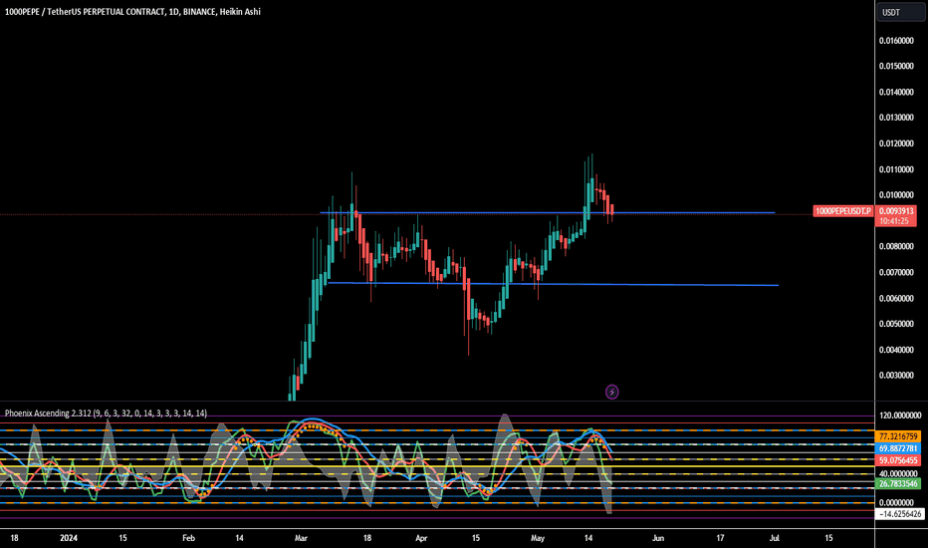This screenshot has width=928, height=548.
Task: Click the current price label 0.0093913
Action: [896, 211]
